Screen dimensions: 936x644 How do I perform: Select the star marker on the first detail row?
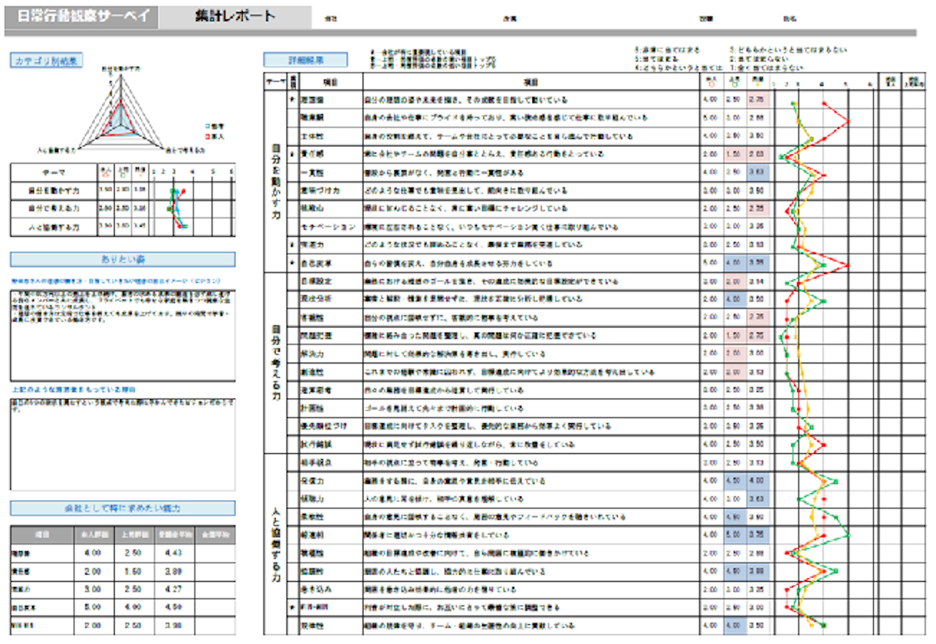292,99
